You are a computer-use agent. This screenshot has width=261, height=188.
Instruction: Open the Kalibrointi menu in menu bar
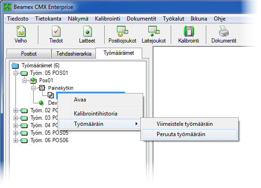[108, 19]
